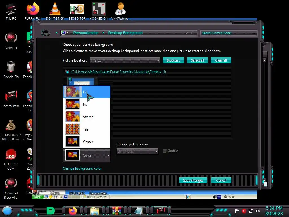This screenshot has height=217, width=289.
Task: Open Recycle Bin desktop icon
Action: [x=11, y=70]
